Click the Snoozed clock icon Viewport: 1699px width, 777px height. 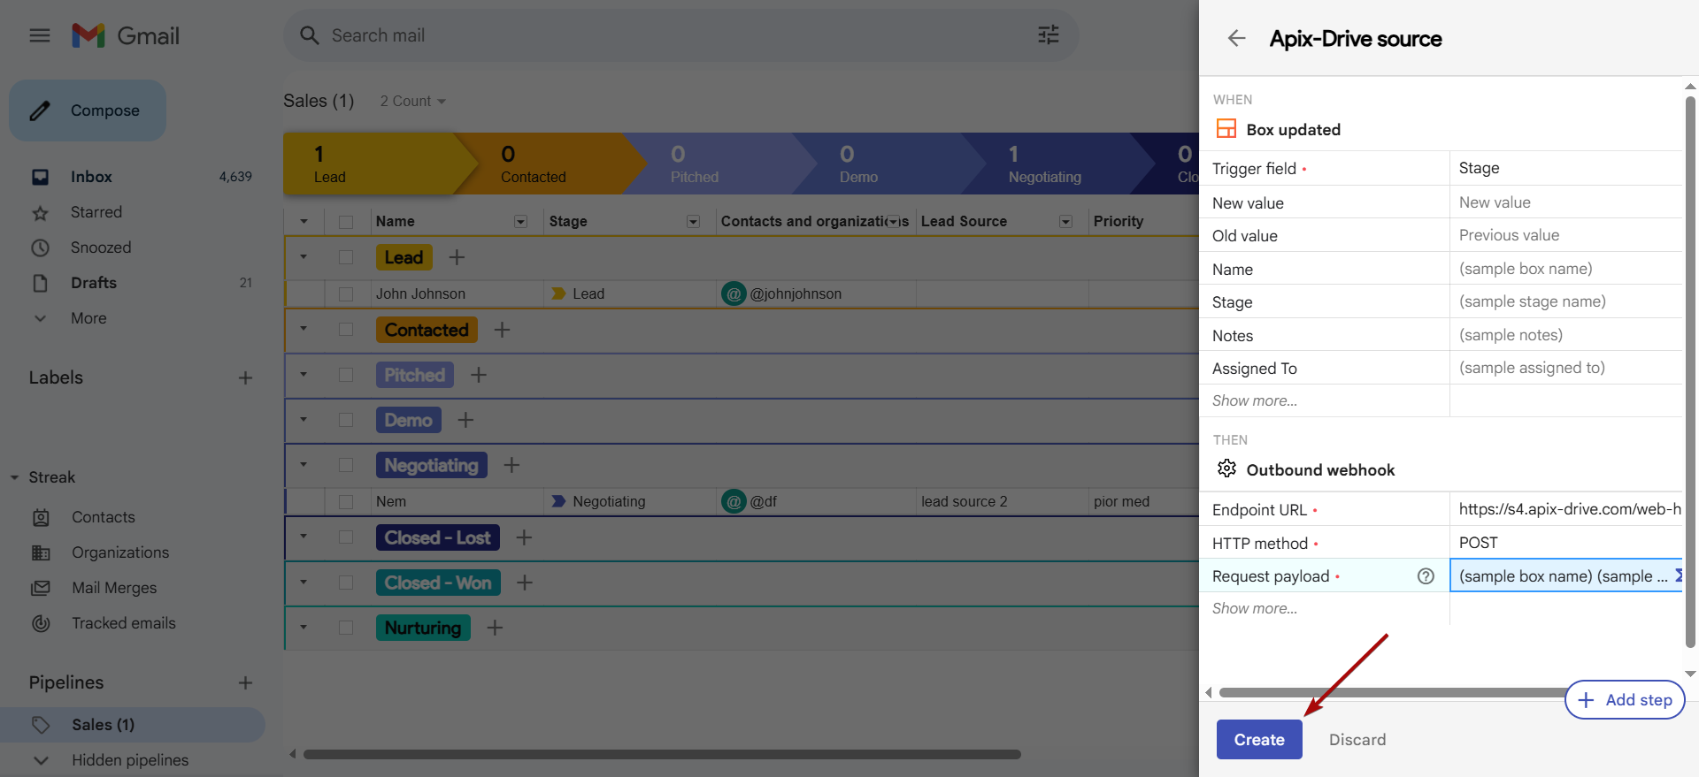point(40,248)
